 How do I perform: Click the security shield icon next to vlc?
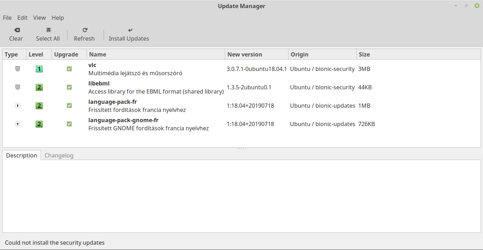pyautogui.click(x=17, y=69)
